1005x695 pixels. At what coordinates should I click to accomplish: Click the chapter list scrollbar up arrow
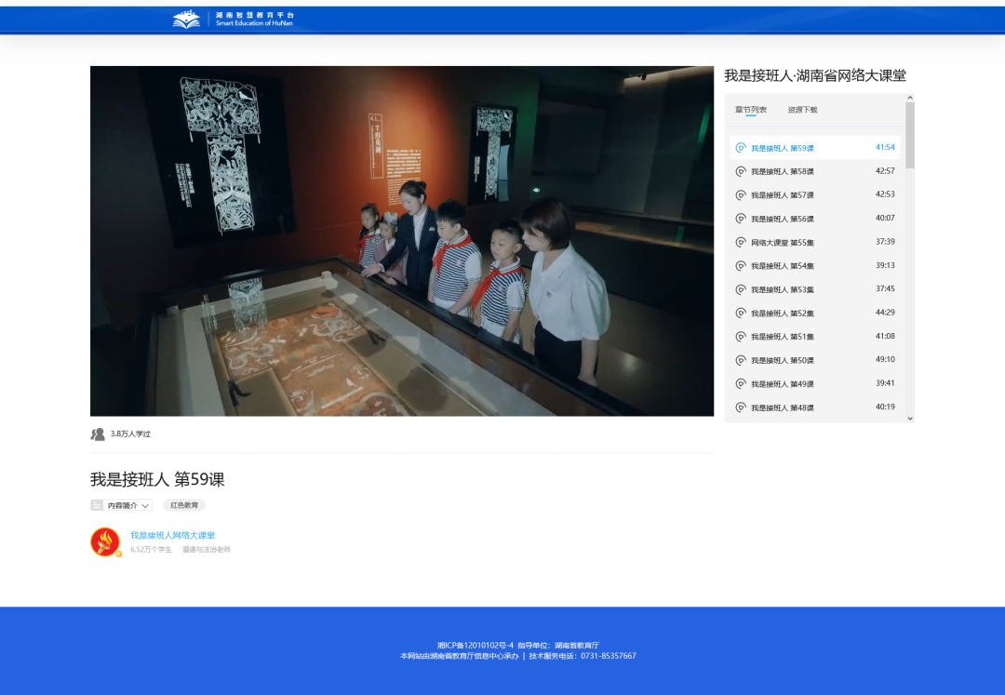[x=910, y=98]
